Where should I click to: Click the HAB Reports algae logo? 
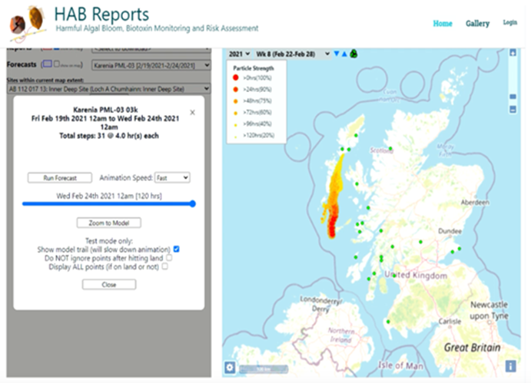(28, 21)
